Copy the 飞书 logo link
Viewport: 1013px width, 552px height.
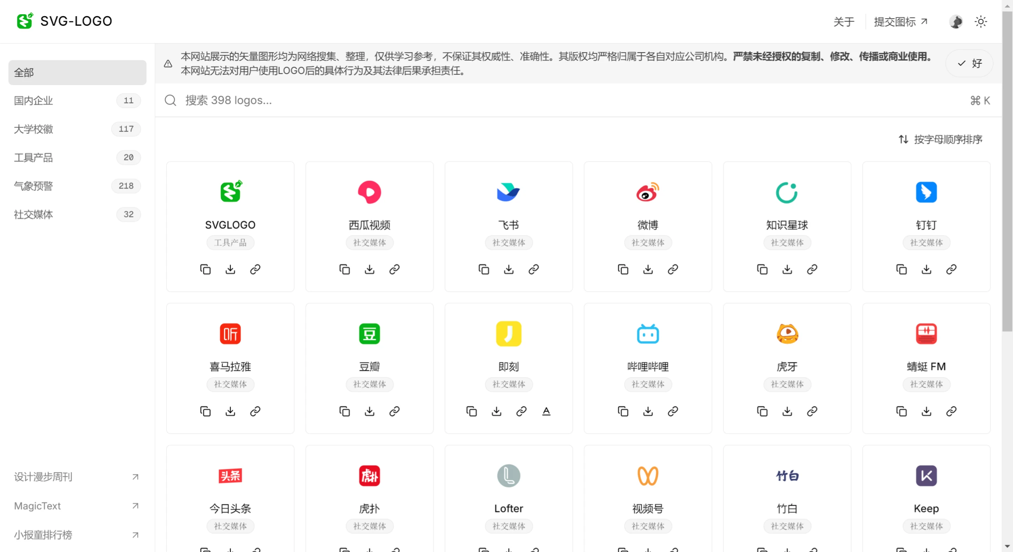coord(533,269)
